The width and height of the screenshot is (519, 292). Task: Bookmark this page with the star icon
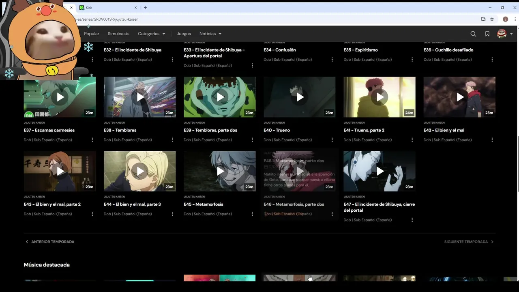492,19
